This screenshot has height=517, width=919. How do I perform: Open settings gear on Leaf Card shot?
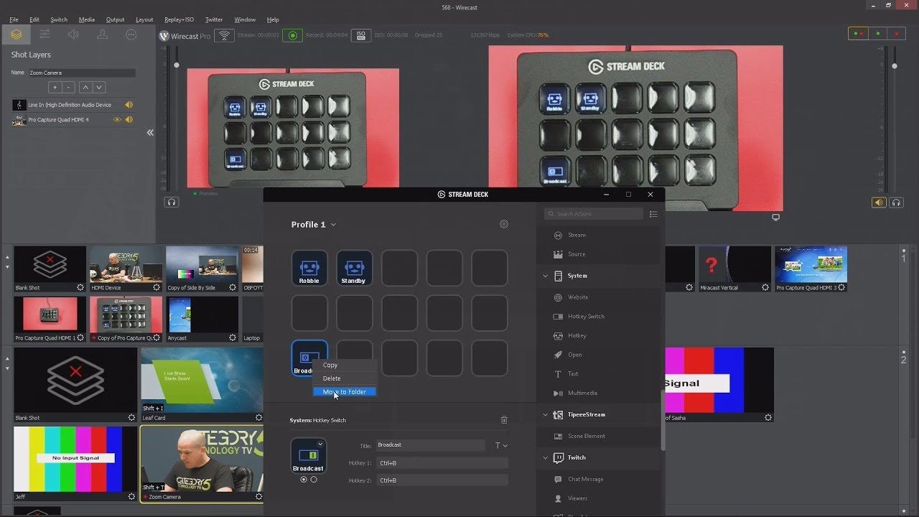tap(259, 417)
